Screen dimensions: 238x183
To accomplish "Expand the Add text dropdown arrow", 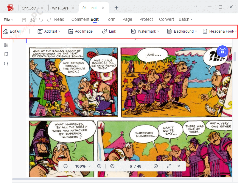I will pyautogui.click(x=59, y=31).
